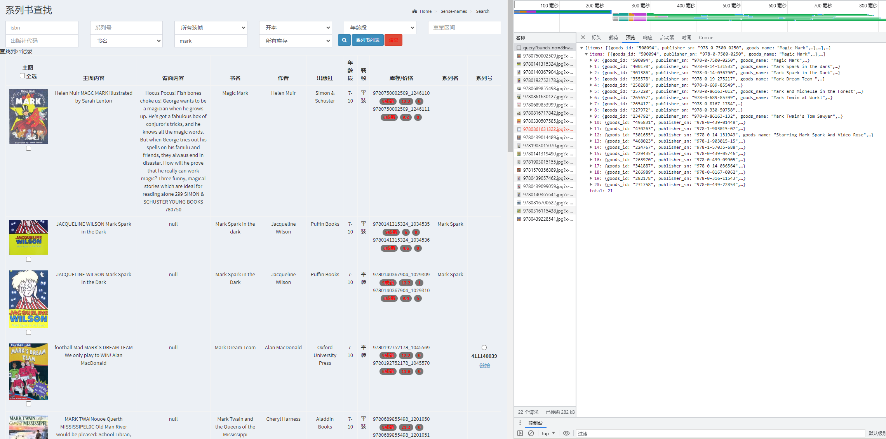Clear console with the circle-slash icon
The image size is (886, 439).
pyautogui.click(x=531, y=433)
